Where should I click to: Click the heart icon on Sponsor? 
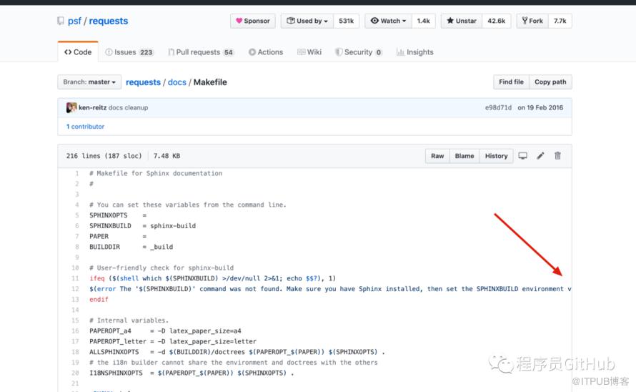[x=239, y=21]
